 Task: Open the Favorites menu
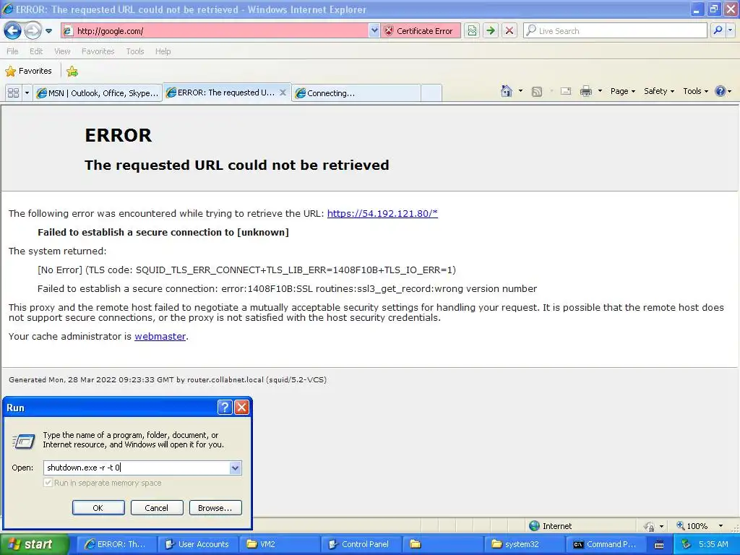pos(98,51)
